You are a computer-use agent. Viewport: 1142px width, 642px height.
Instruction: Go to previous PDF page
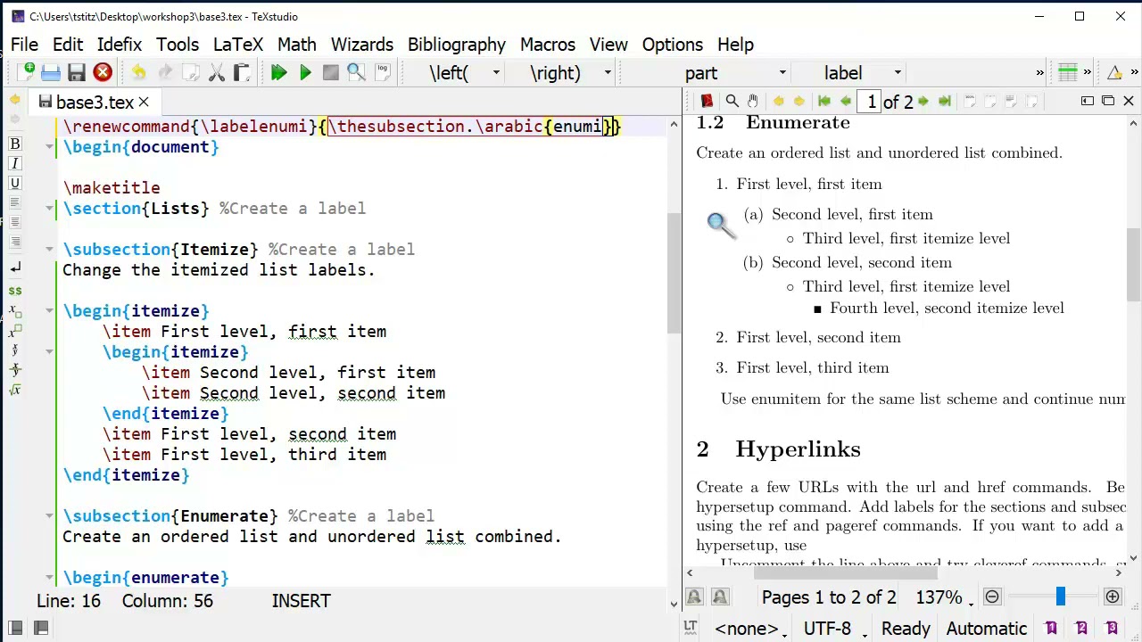(x=845, y=102)
